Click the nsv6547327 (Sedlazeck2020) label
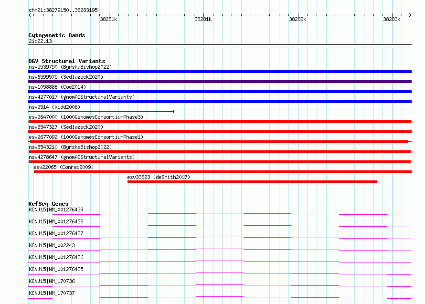 coord(66,127)
